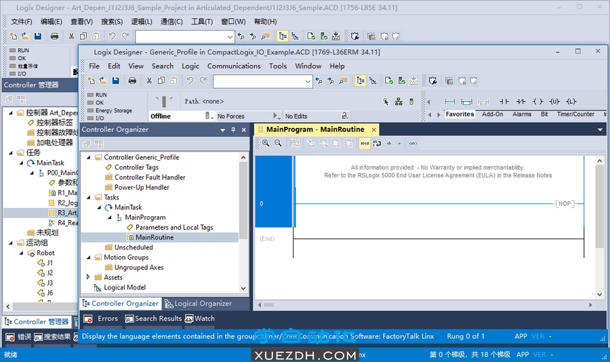Close Controller Organizer panel
The width and height of the screenshot is (610, 362).
244,130
